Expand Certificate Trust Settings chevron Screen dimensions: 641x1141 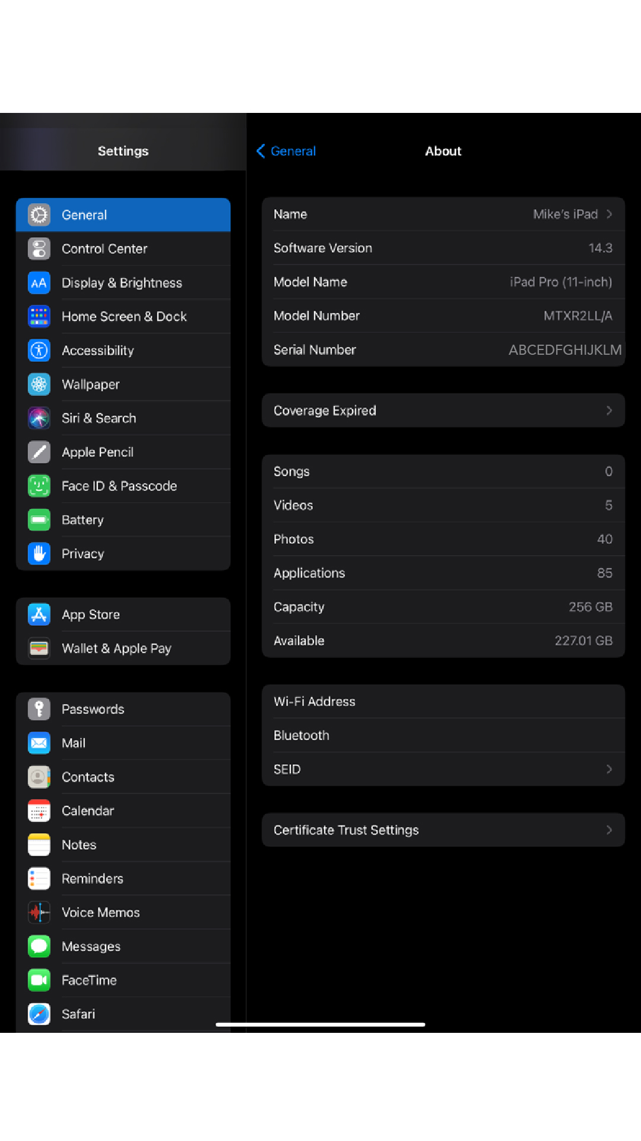[x=610, y=830]
